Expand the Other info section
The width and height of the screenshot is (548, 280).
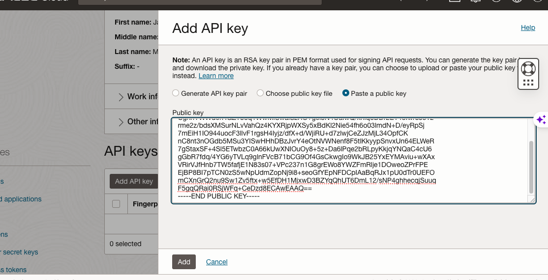coord(121,122)
